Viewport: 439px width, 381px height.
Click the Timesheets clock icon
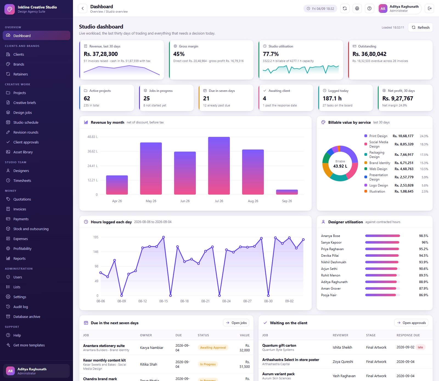[8, 180]
